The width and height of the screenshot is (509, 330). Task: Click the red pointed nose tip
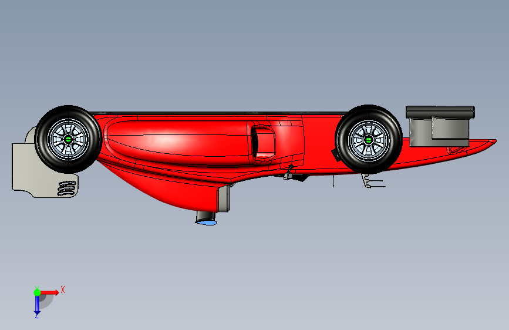[492, 142]
